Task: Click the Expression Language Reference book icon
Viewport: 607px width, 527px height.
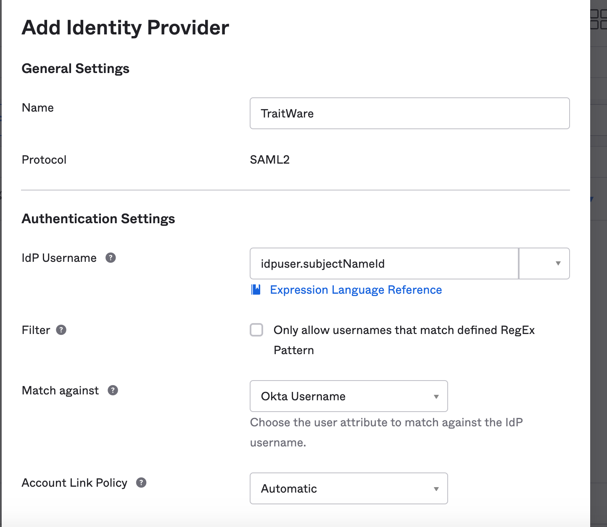Action: (256, 290)
